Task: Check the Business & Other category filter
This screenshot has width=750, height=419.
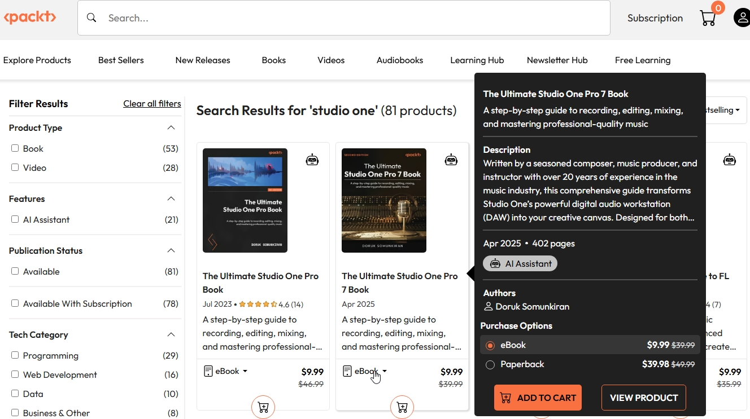Action: coord(15,413)
